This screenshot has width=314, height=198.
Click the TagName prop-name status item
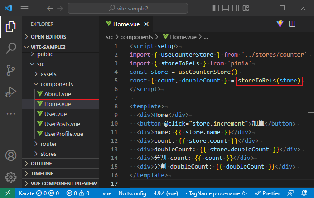pos(216,193)
